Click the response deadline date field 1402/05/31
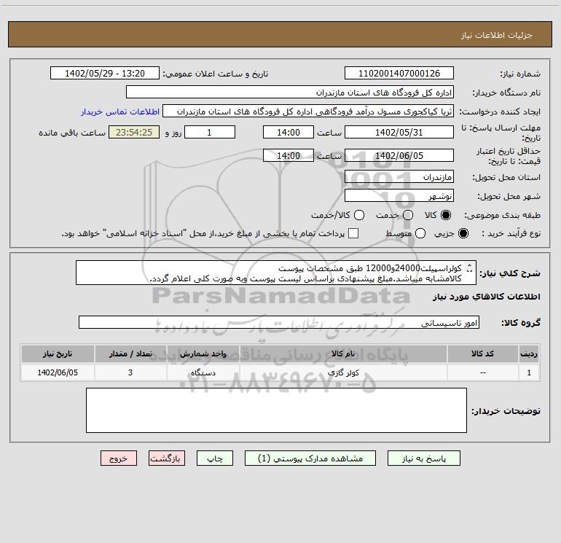 [399, 132]
